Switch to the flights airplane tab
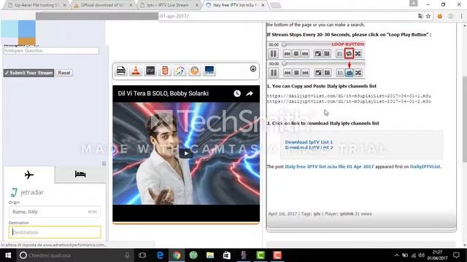This screenshot has height=262, width=467. point(29,175)
